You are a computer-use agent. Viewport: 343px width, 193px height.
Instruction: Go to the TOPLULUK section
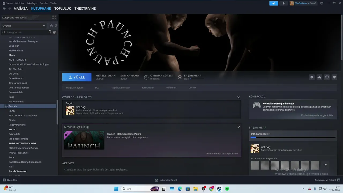(62, 9)
